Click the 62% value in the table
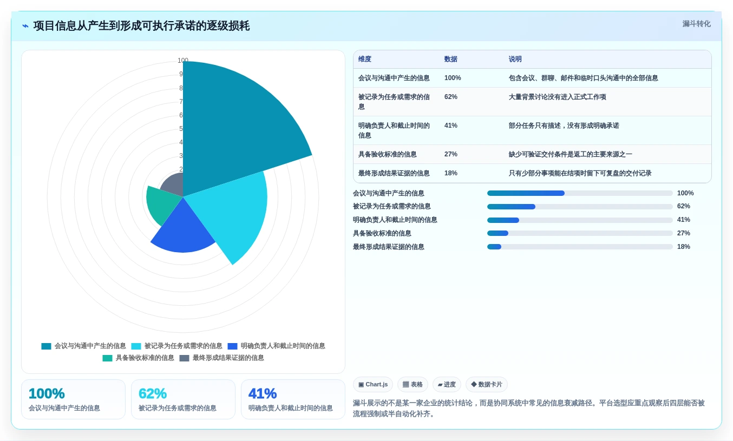This screenshot has width=733, height=441. [x=451, y=97]
